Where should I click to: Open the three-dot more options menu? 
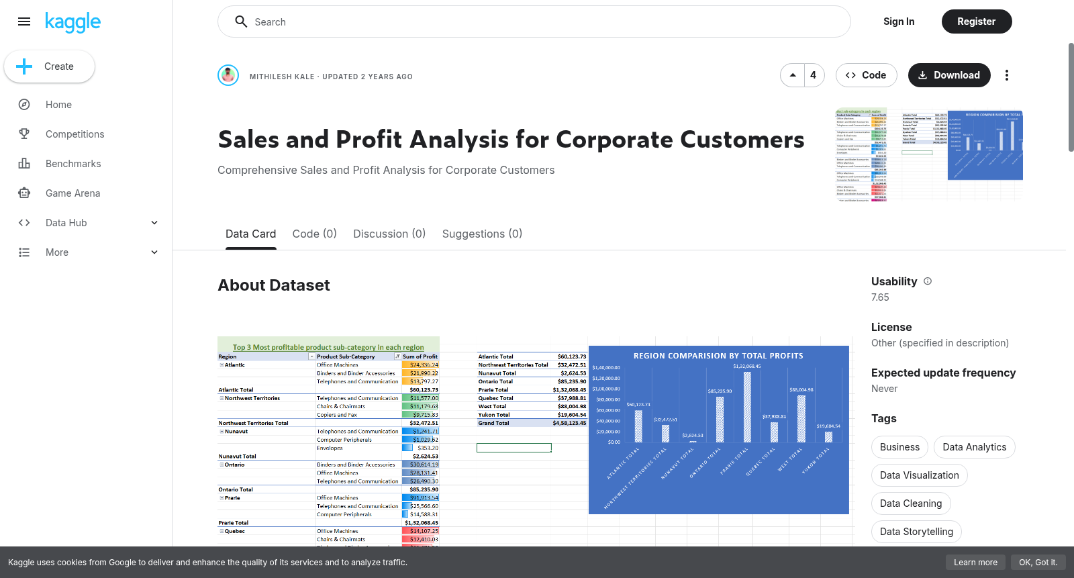(x=1006, y=75)
